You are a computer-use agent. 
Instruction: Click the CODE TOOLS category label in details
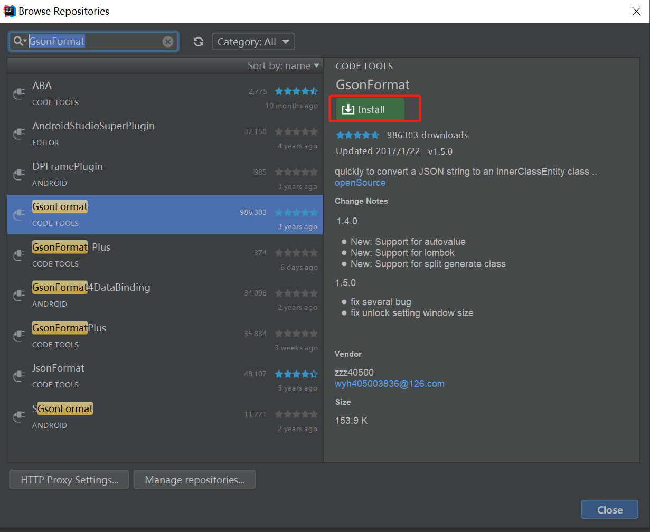coord(364,66)
